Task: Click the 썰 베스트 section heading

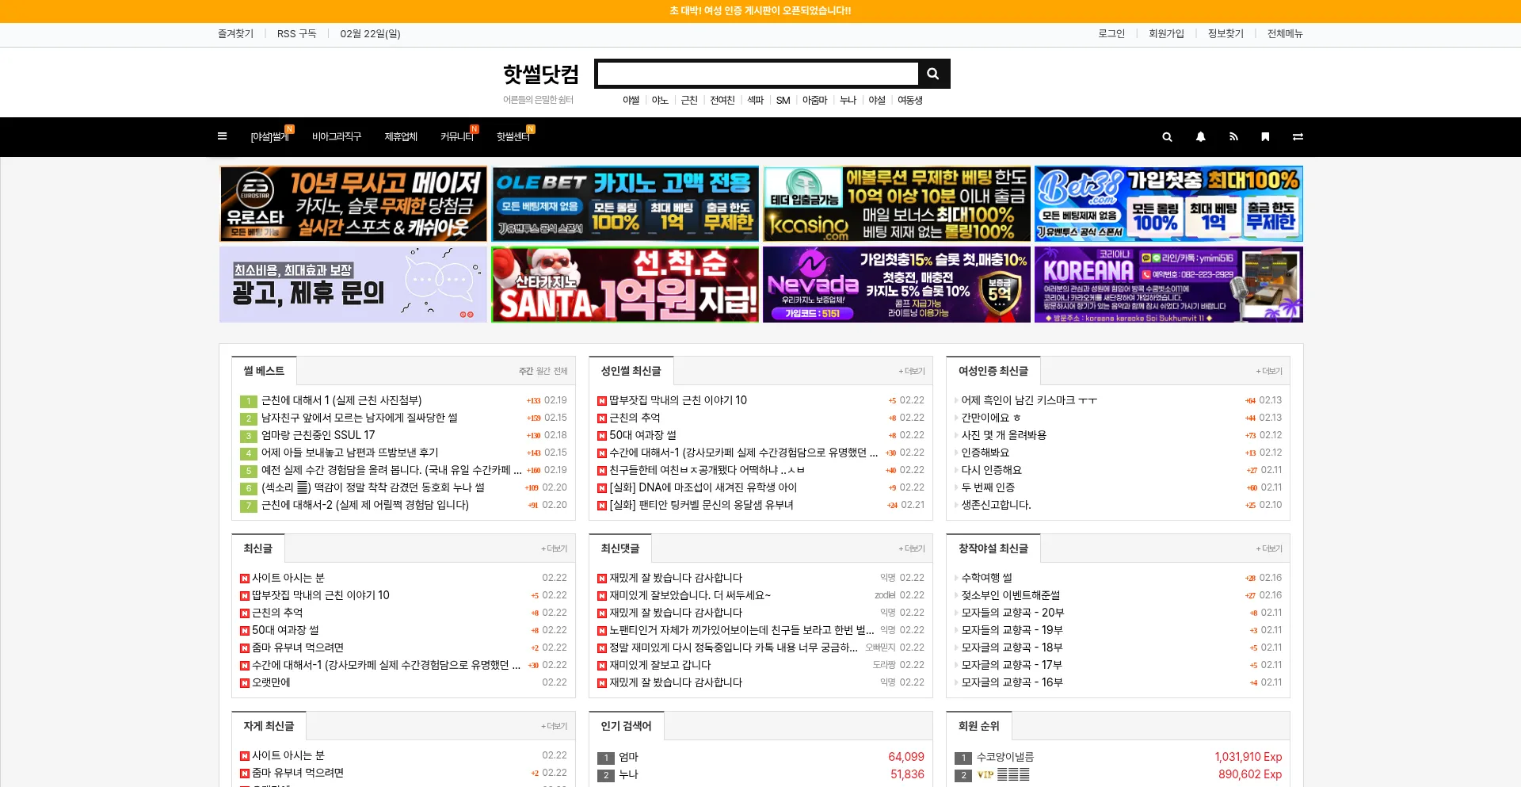Action: click(x=264, y=371)
